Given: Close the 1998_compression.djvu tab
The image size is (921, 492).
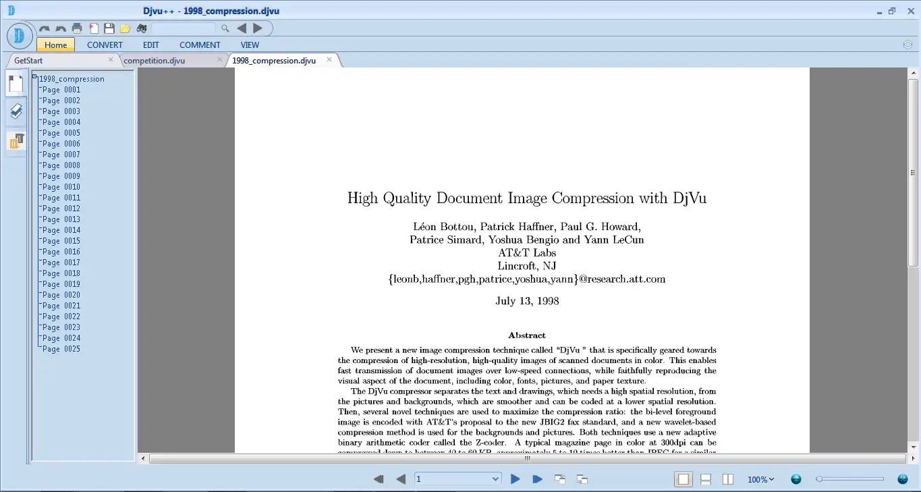Looking at the screenshot, I should 329,59.
